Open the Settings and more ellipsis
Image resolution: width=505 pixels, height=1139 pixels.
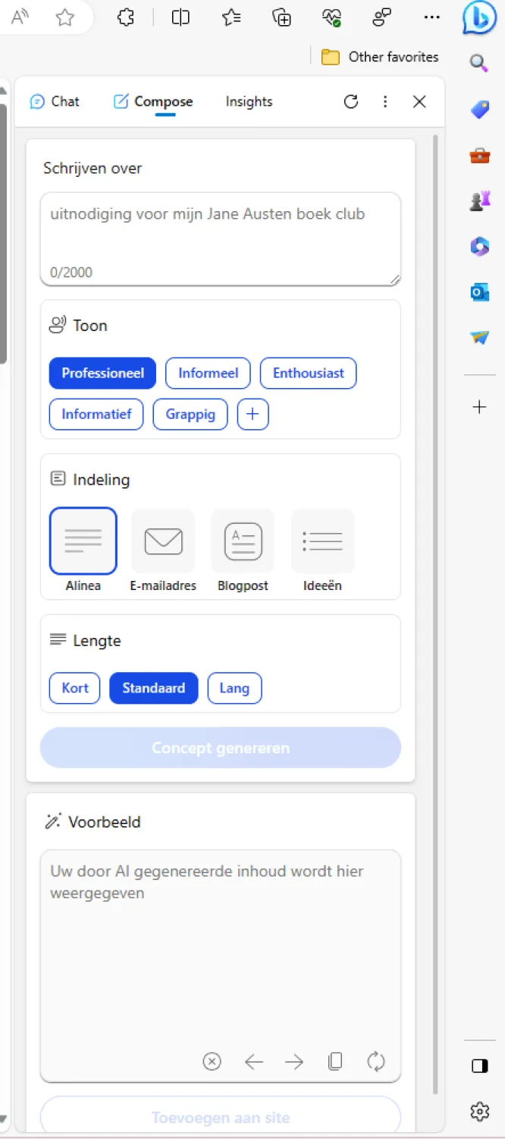431,17
